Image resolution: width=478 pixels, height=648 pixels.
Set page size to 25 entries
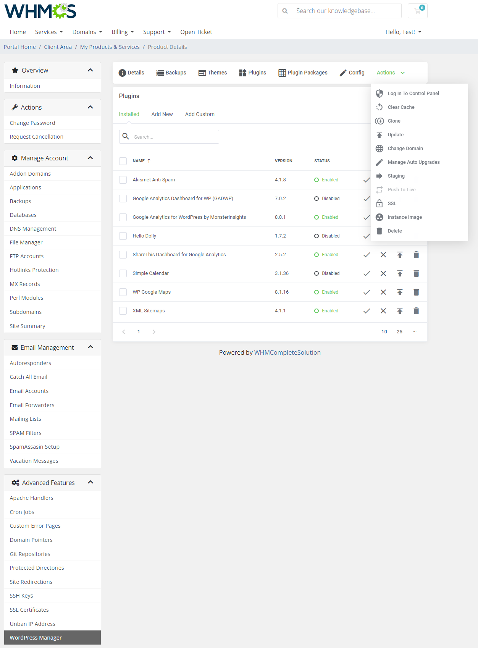pos(399,332)
